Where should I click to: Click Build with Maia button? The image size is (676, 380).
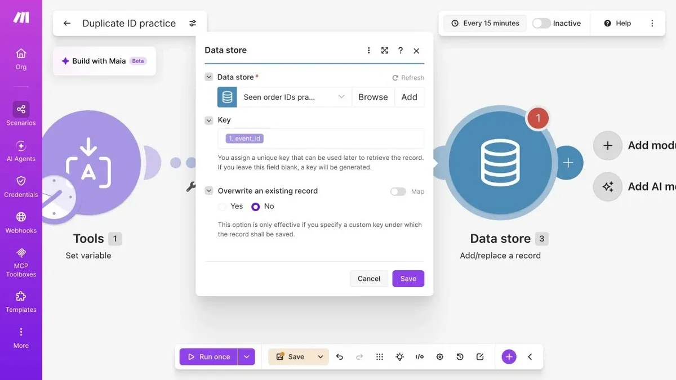[104, 61]
